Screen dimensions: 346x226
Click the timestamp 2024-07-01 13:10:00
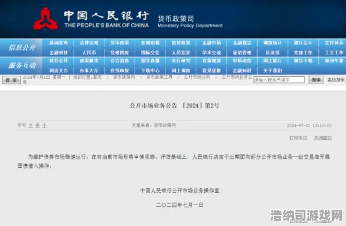(x=309, y=126)
